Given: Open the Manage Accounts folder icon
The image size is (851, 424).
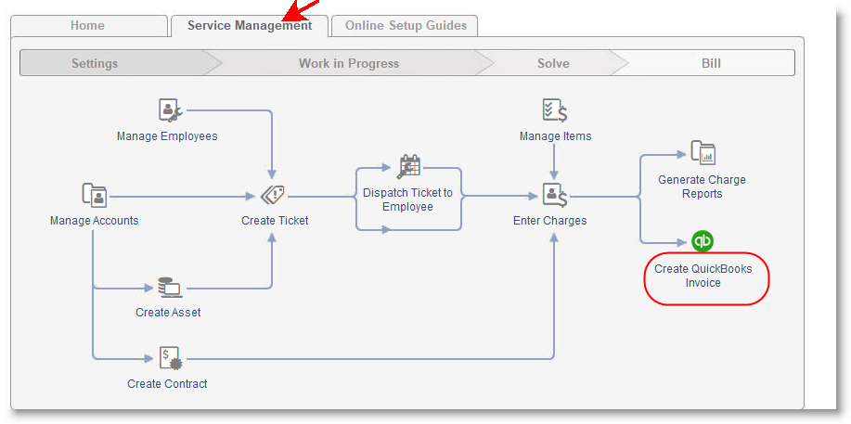Looking at the screenshot, I should 94,195.
